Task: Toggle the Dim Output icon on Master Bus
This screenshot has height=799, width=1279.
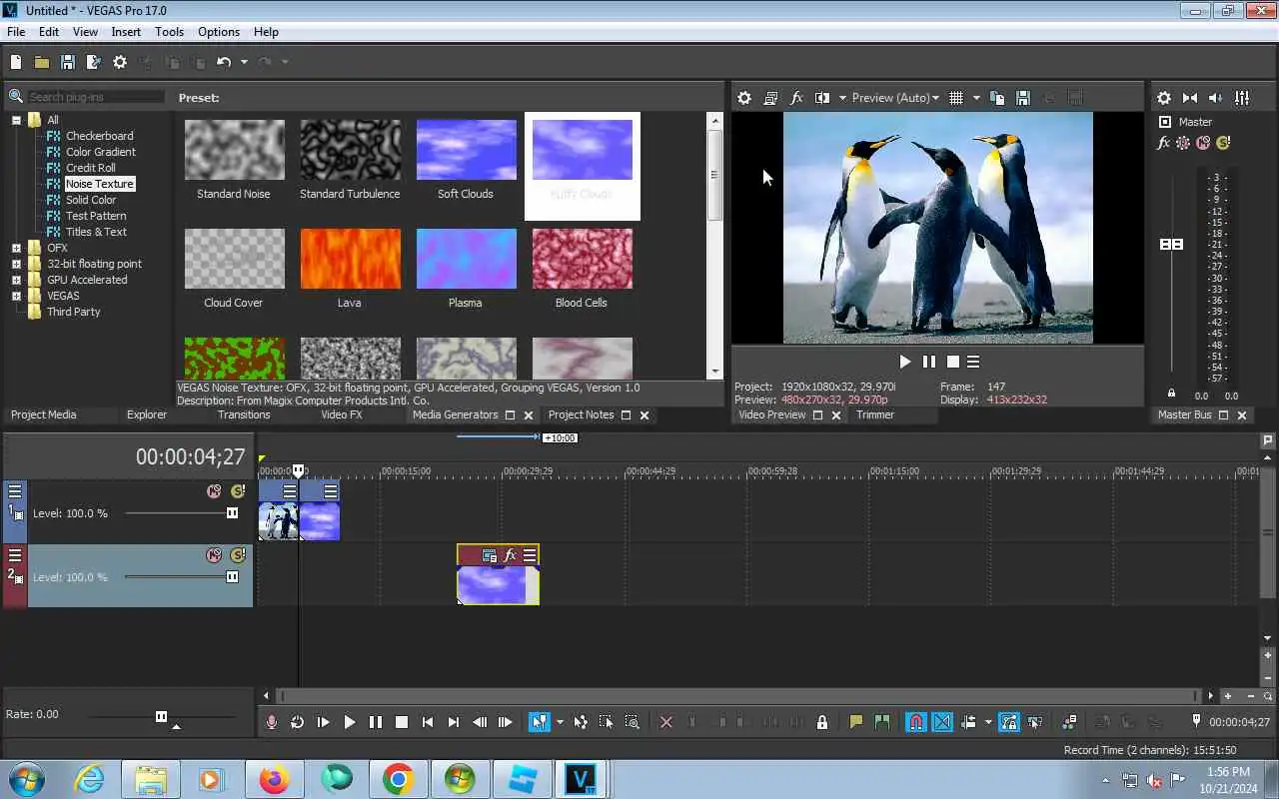Action: pyautogui.click(x=1216, y=98)
